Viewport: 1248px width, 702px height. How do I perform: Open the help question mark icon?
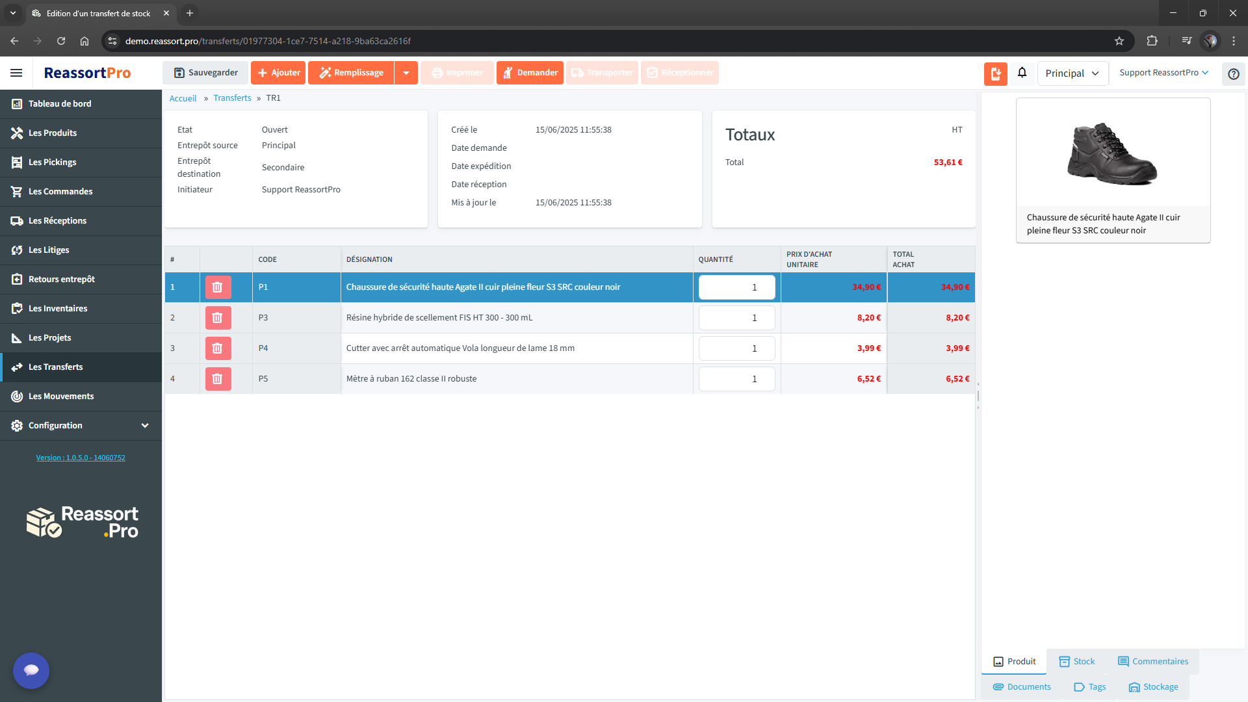point(1233,74)
